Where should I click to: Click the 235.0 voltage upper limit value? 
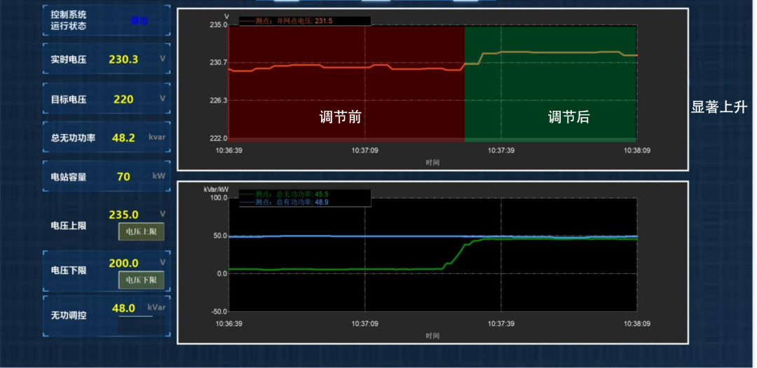123,214
